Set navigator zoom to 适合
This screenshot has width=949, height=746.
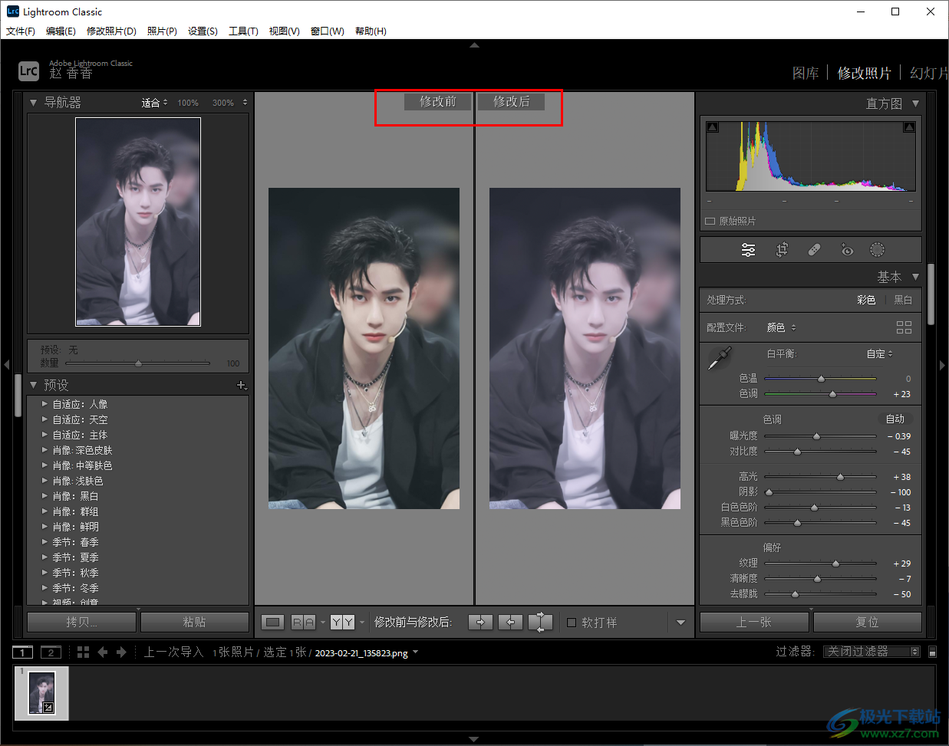click(151, 103)
